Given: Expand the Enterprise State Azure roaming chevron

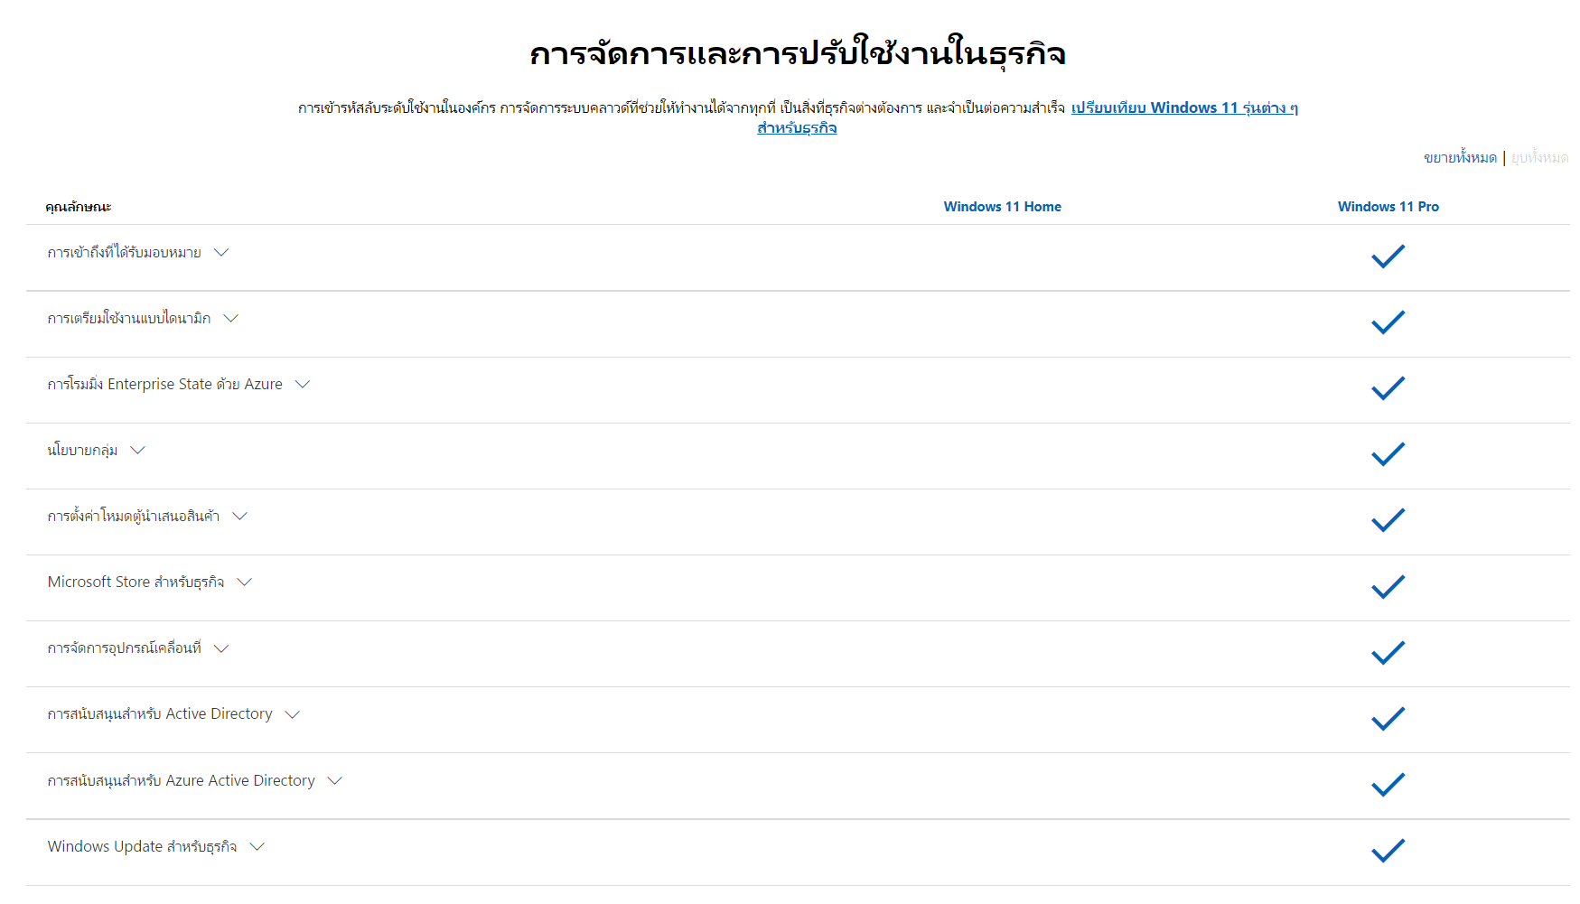Looking at the screenshot, I should [x=303, y=385].
